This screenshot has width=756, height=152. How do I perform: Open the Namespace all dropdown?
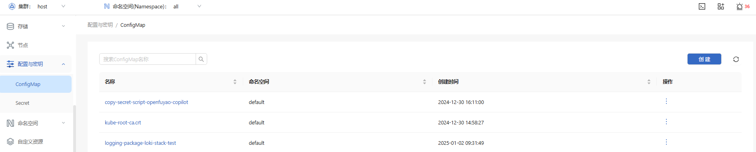tap(187, 6)
